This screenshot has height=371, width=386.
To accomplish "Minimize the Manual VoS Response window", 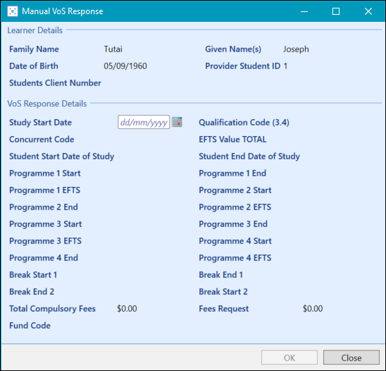I will click(304, 11).
